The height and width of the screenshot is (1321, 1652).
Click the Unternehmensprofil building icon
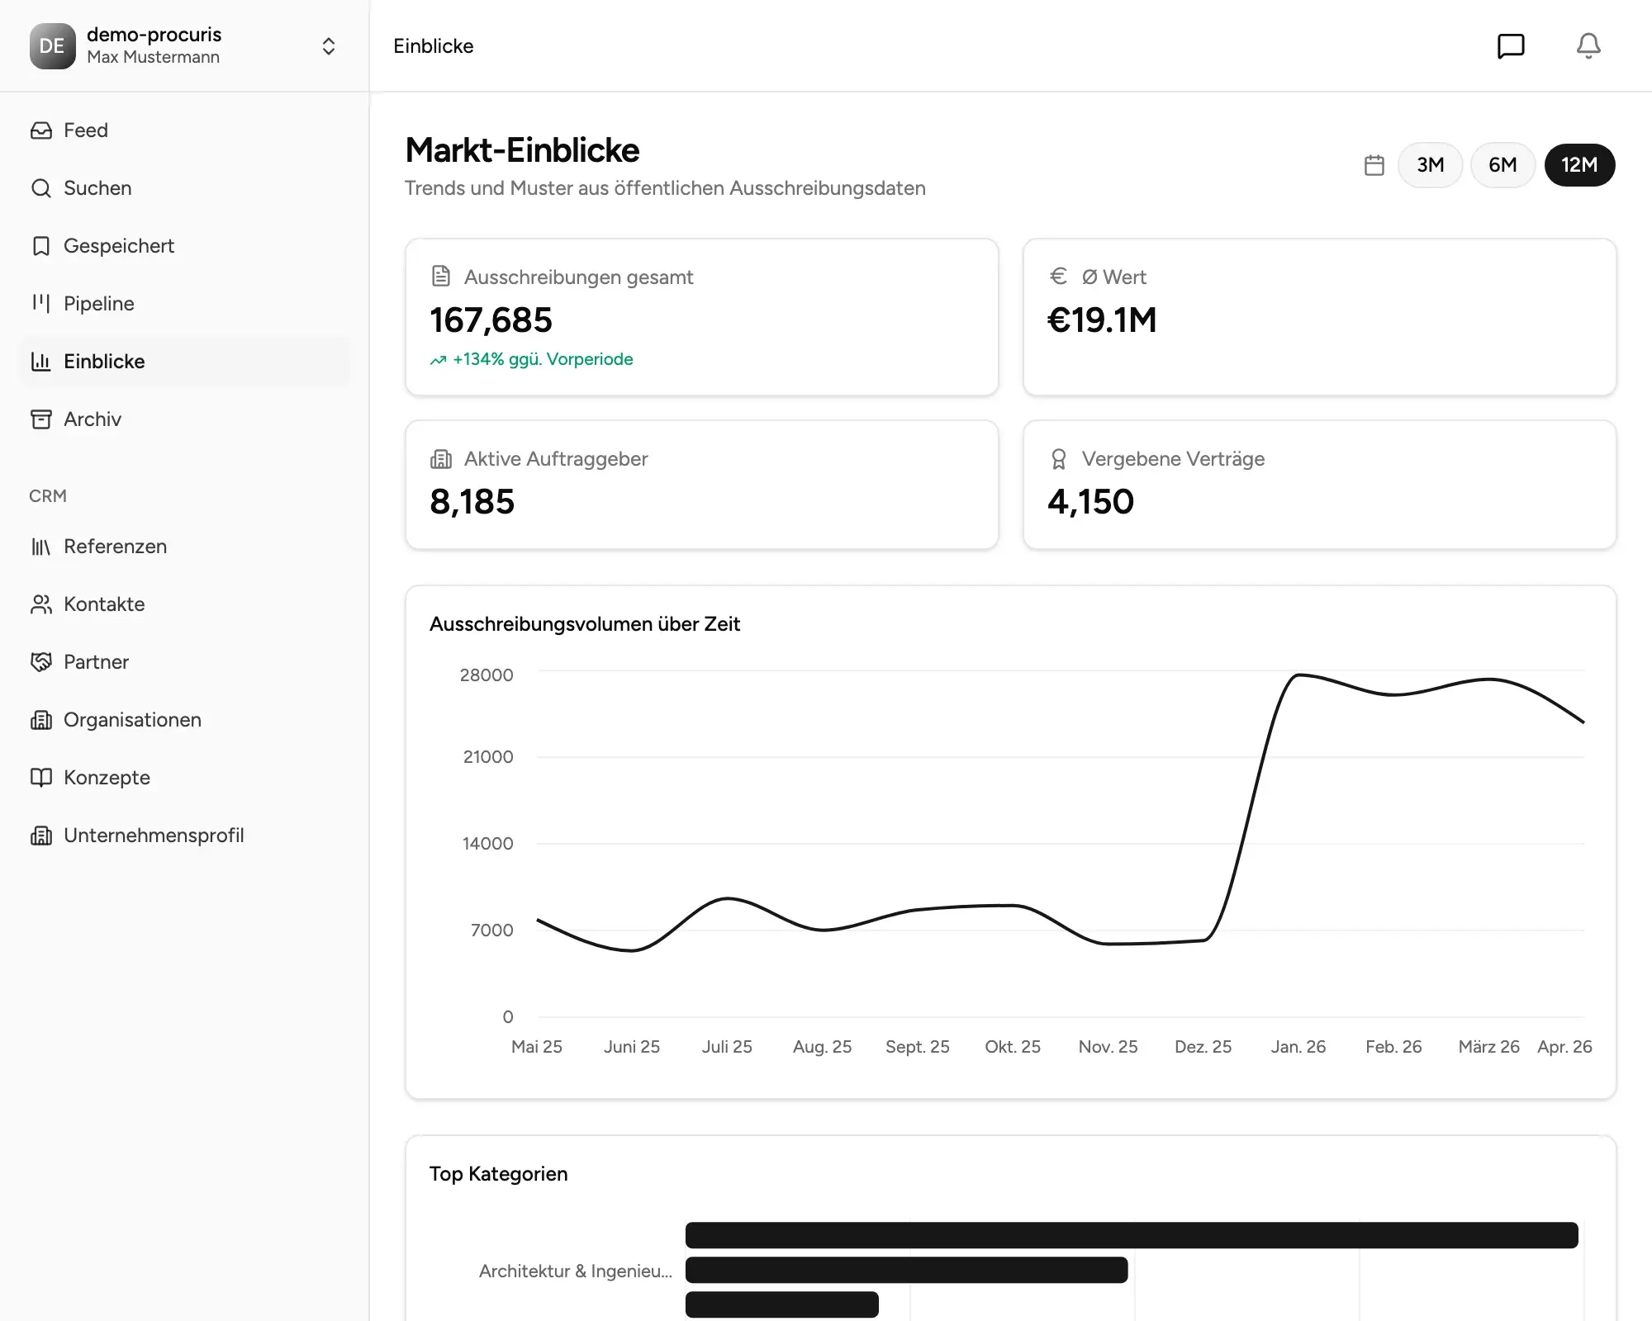click(x=41, y=836)
